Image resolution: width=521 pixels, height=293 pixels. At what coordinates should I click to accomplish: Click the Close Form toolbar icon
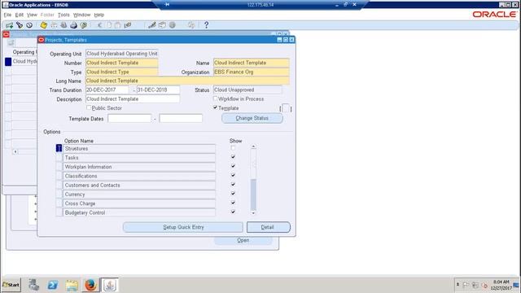(84, 25)
